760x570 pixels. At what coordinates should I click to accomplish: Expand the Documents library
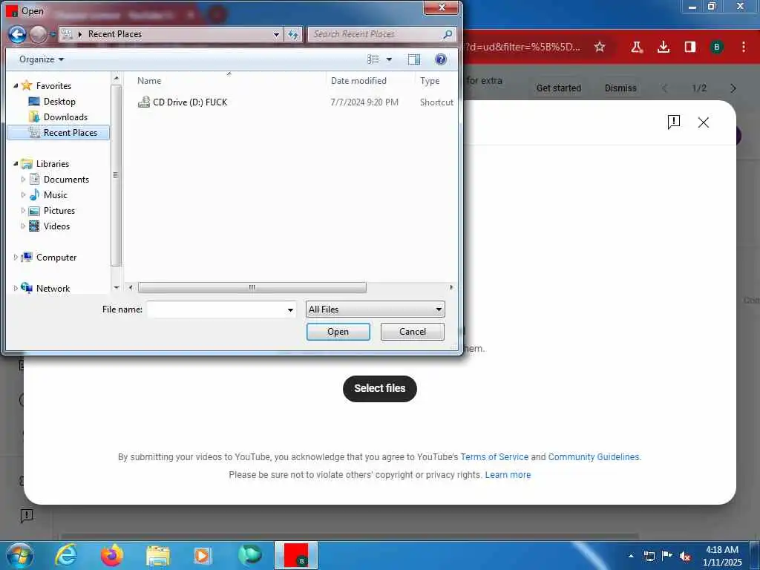click(x=23, y=180)
